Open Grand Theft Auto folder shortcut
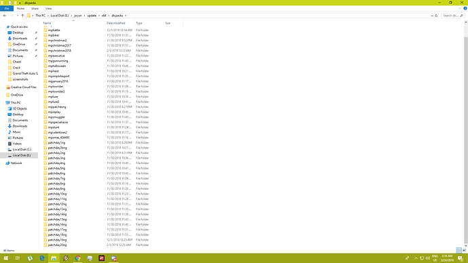 click(25, 73)
